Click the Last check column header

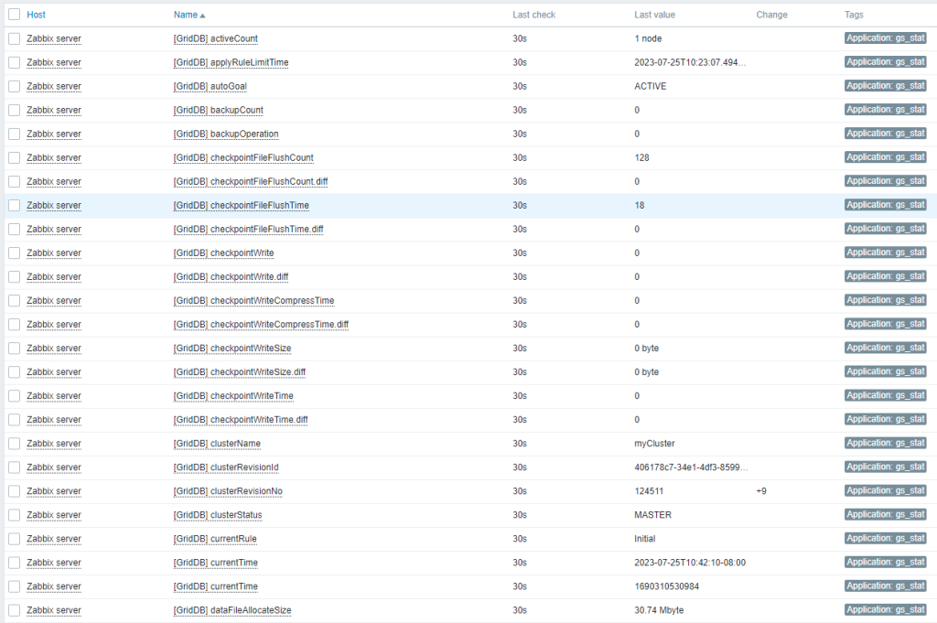coord(533,15)
